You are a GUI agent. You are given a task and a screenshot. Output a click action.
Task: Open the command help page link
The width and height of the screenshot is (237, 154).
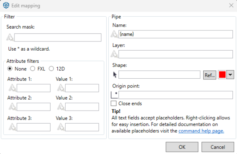coord(201,131)
